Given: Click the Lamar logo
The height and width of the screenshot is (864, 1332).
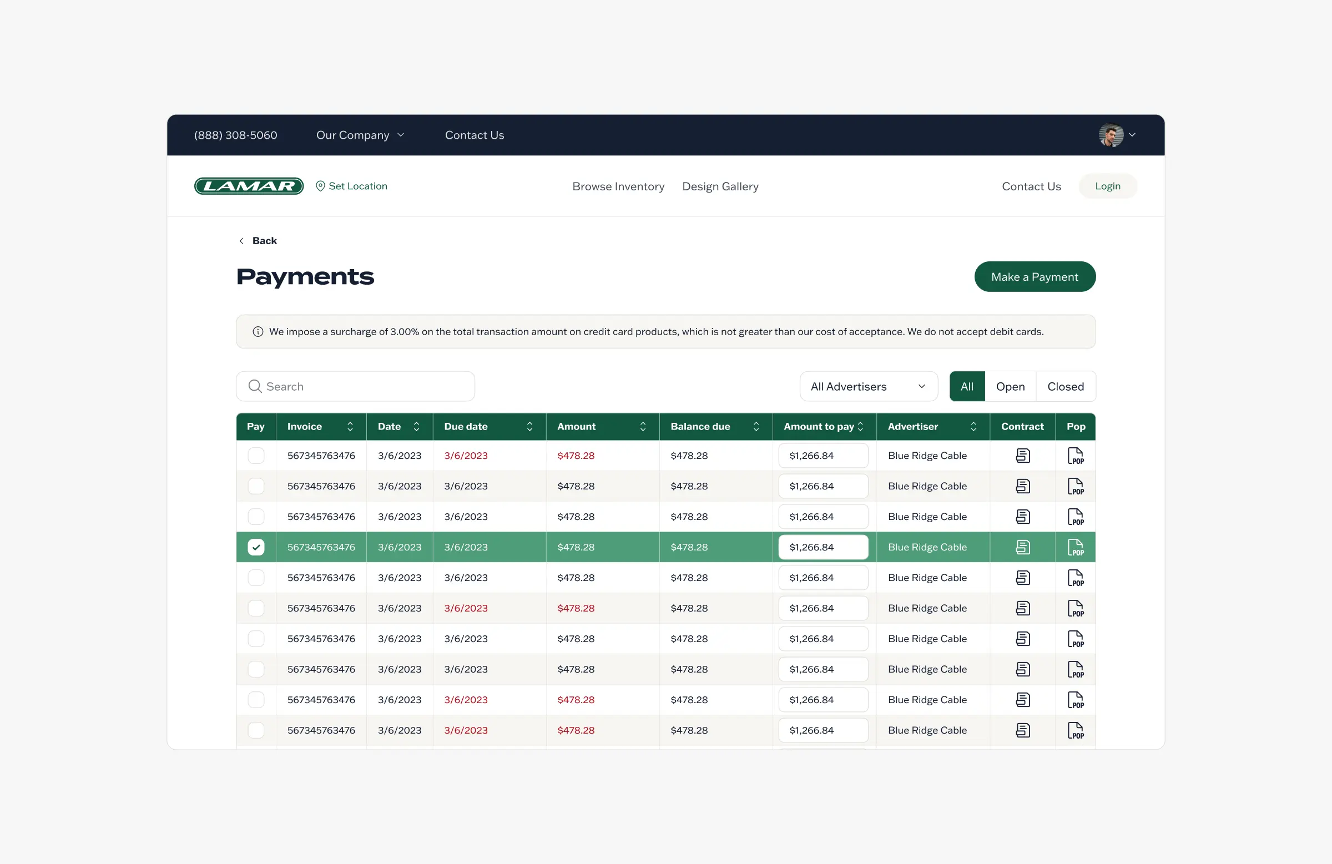Looking at the screenshot, I should click(249, 186).
